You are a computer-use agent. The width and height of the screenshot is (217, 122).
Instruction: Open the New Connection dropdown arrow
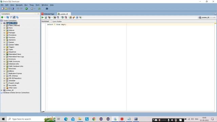[5, 17]
